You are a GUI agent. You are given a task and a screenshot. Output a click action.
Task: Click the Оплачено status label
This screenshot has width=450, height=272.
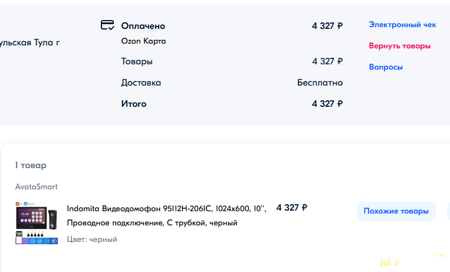tap(143, 26)
